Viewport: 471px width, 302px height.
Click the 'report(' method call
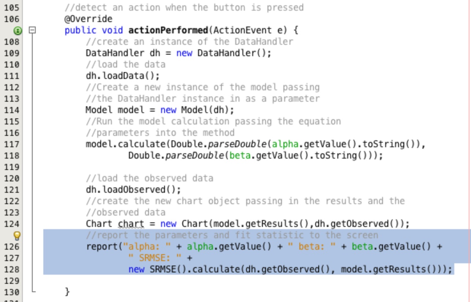click(104, 247)
